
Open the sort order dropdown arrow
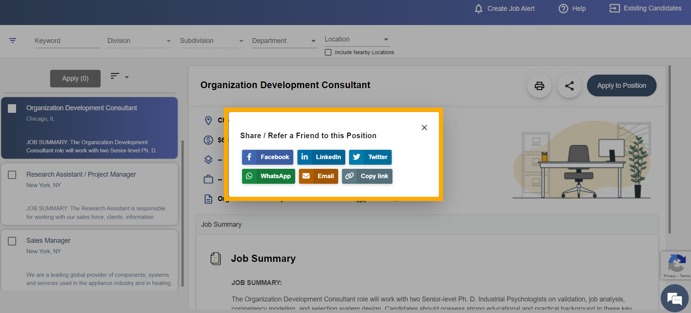click(x=127, y=77)
